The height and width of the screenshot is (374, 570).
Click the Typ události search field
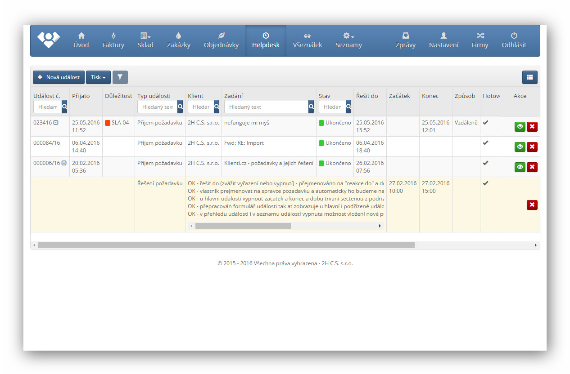[157, 107]
